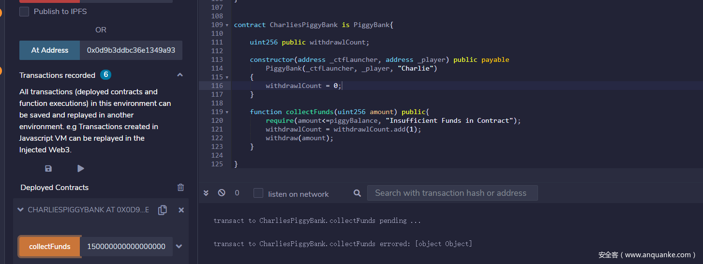Expand the collectFunds parameter dropdown arrow
Viewport: 703px width, 264px height.
(x=179, y=246)
